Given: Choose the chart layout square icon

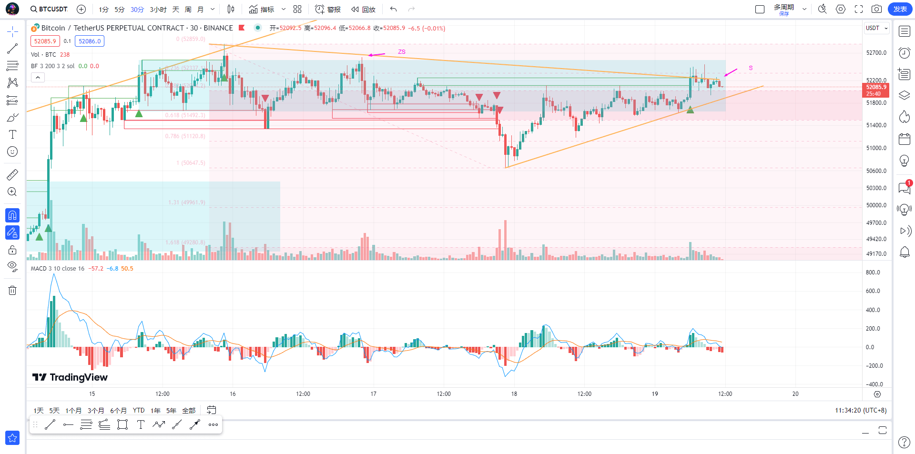Looking at the screenshot, I should (760, 9).
